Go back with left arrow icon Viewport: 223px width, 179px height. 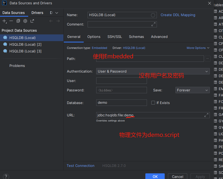pos(51,21)
